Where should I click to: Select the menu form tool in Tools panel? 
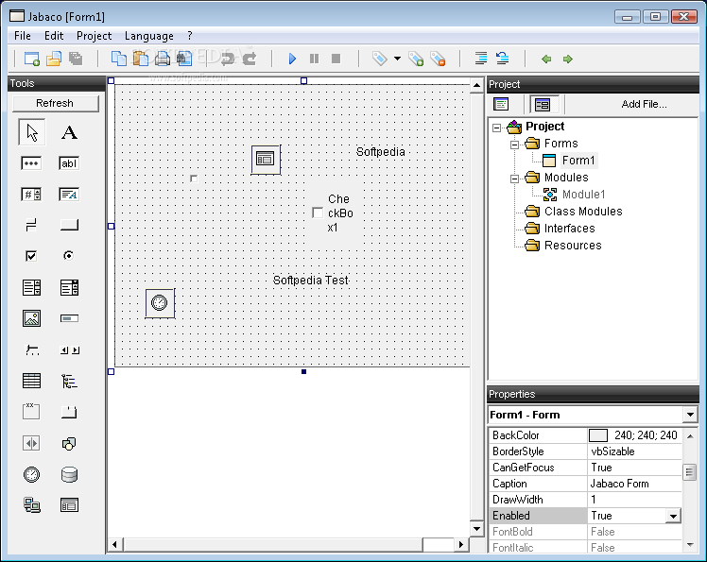click(69, 505)
